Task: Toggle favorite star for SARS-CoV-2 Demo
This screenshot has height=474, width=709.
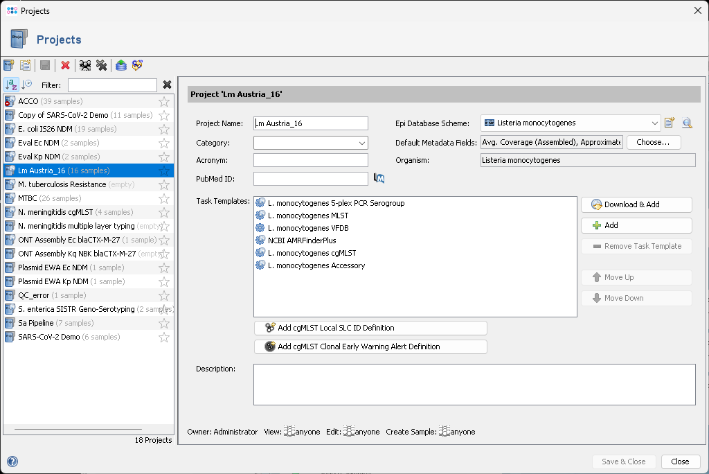Action: point(164,337)
